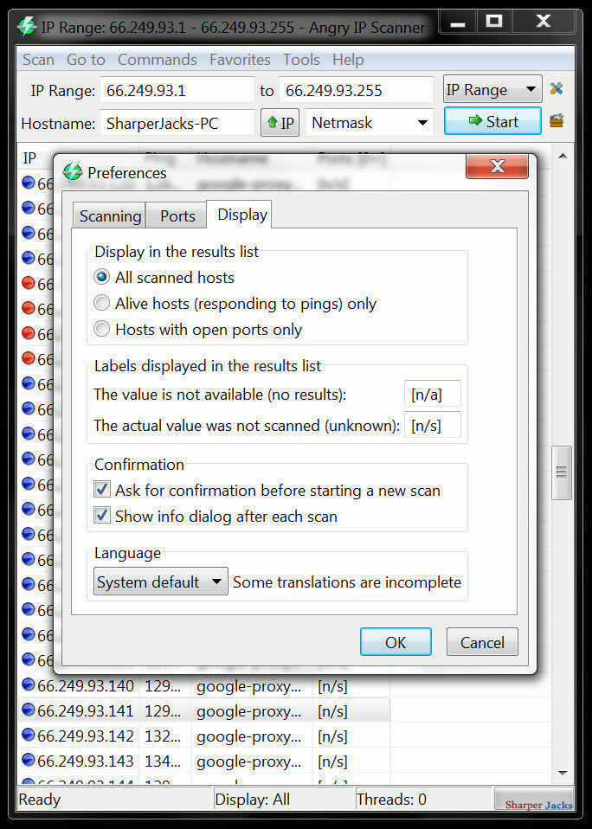Screen dimensions: 592x829
Task: Open the Go to menu
Action: click(86, 59)
